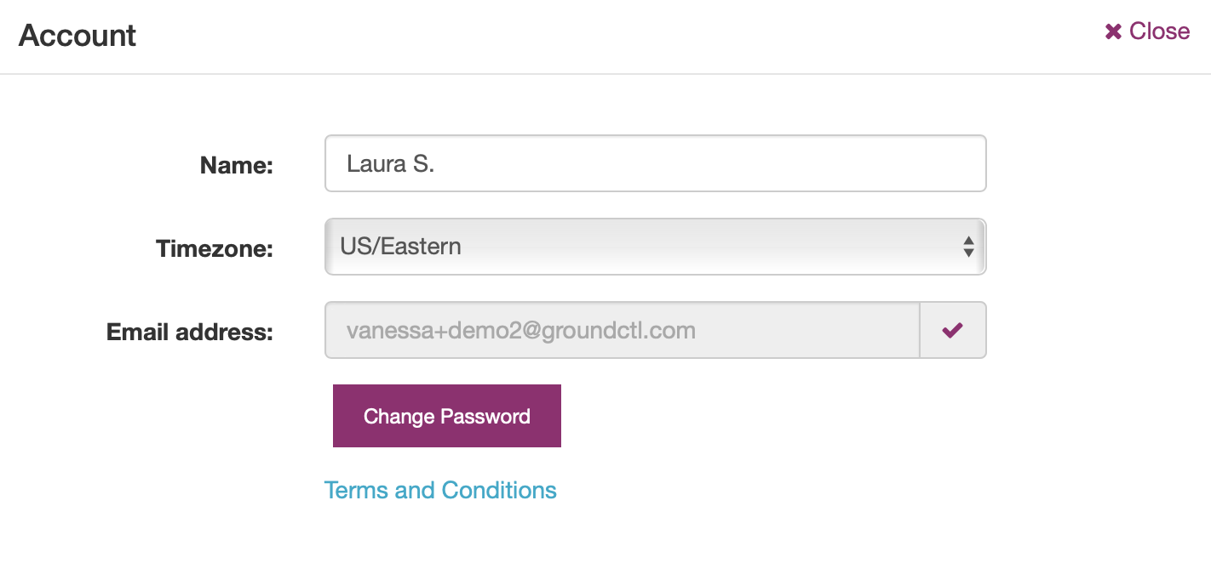The image size is (1211, 563).
Task: Open the Timezone dropdown showing US/Eastern
Action: [x=655, y=247]
